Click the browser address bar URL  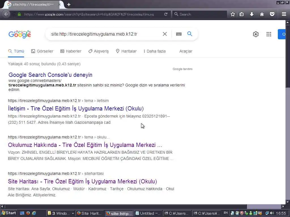click(89, 14)
